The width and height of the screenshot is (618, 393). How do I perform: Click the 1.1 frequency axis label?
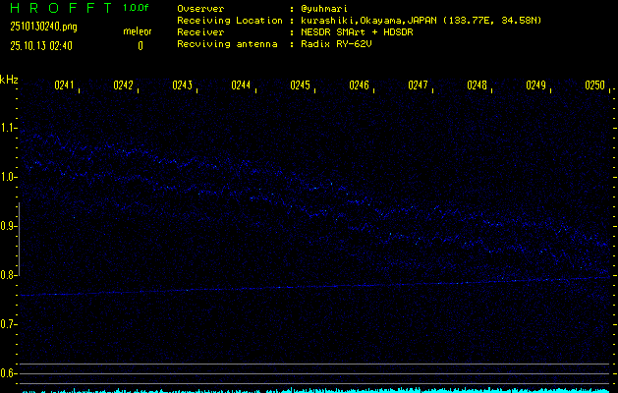tap(9, 128)
